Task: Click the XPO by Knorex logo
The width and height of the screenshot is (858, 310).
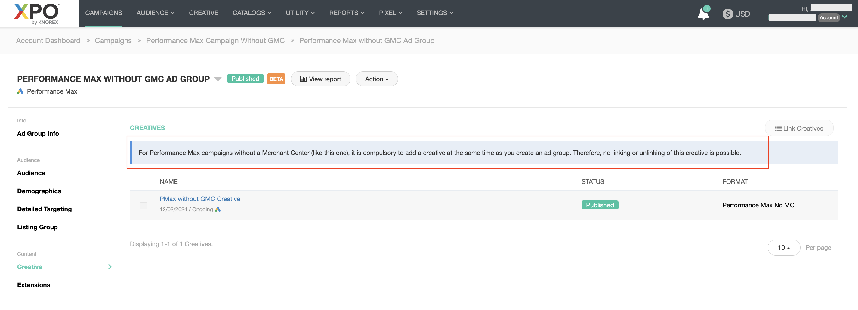Action: (x=37, y=13)
